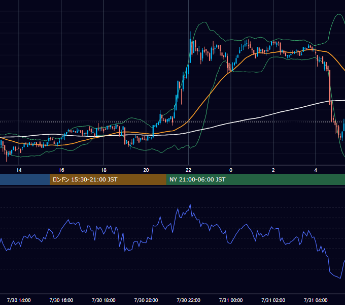This screenshot has width=345, height=305.
Task: Click the 7/30 14:00 time label
Action: pyautogui.click(x=19, y=300)
